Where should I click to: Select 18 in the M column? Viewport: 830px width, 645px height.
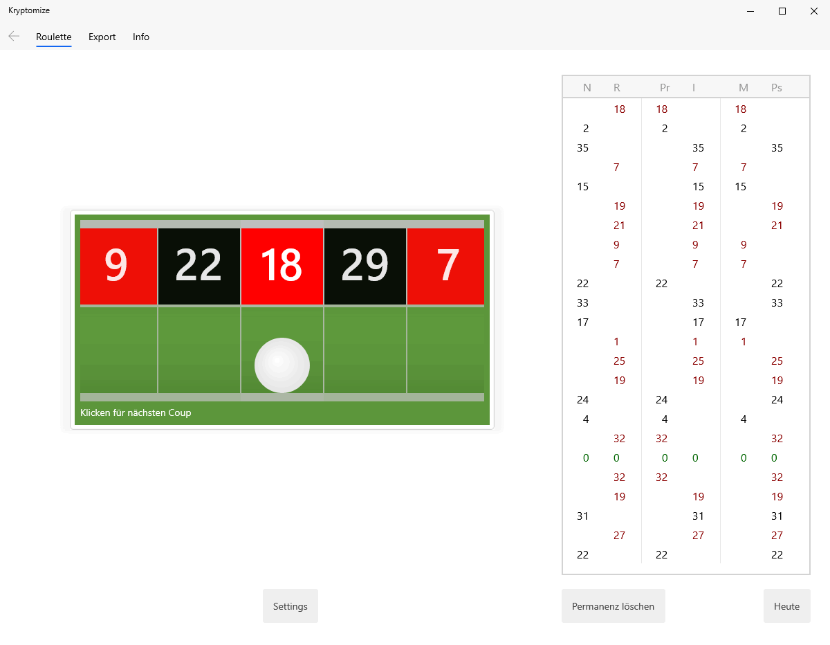pos(741,109)
